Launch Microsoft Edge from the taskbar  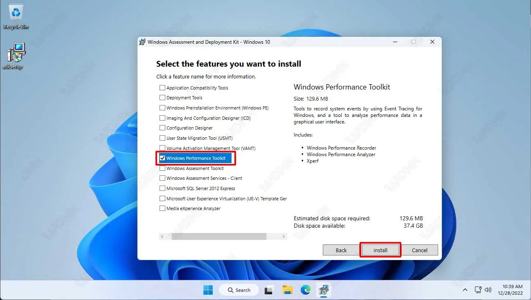tap(306, 290)
